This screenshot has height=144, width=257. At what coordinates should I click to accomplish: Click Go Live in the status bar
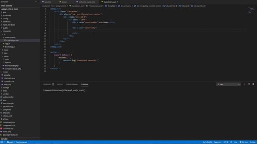tap(244, 142)
